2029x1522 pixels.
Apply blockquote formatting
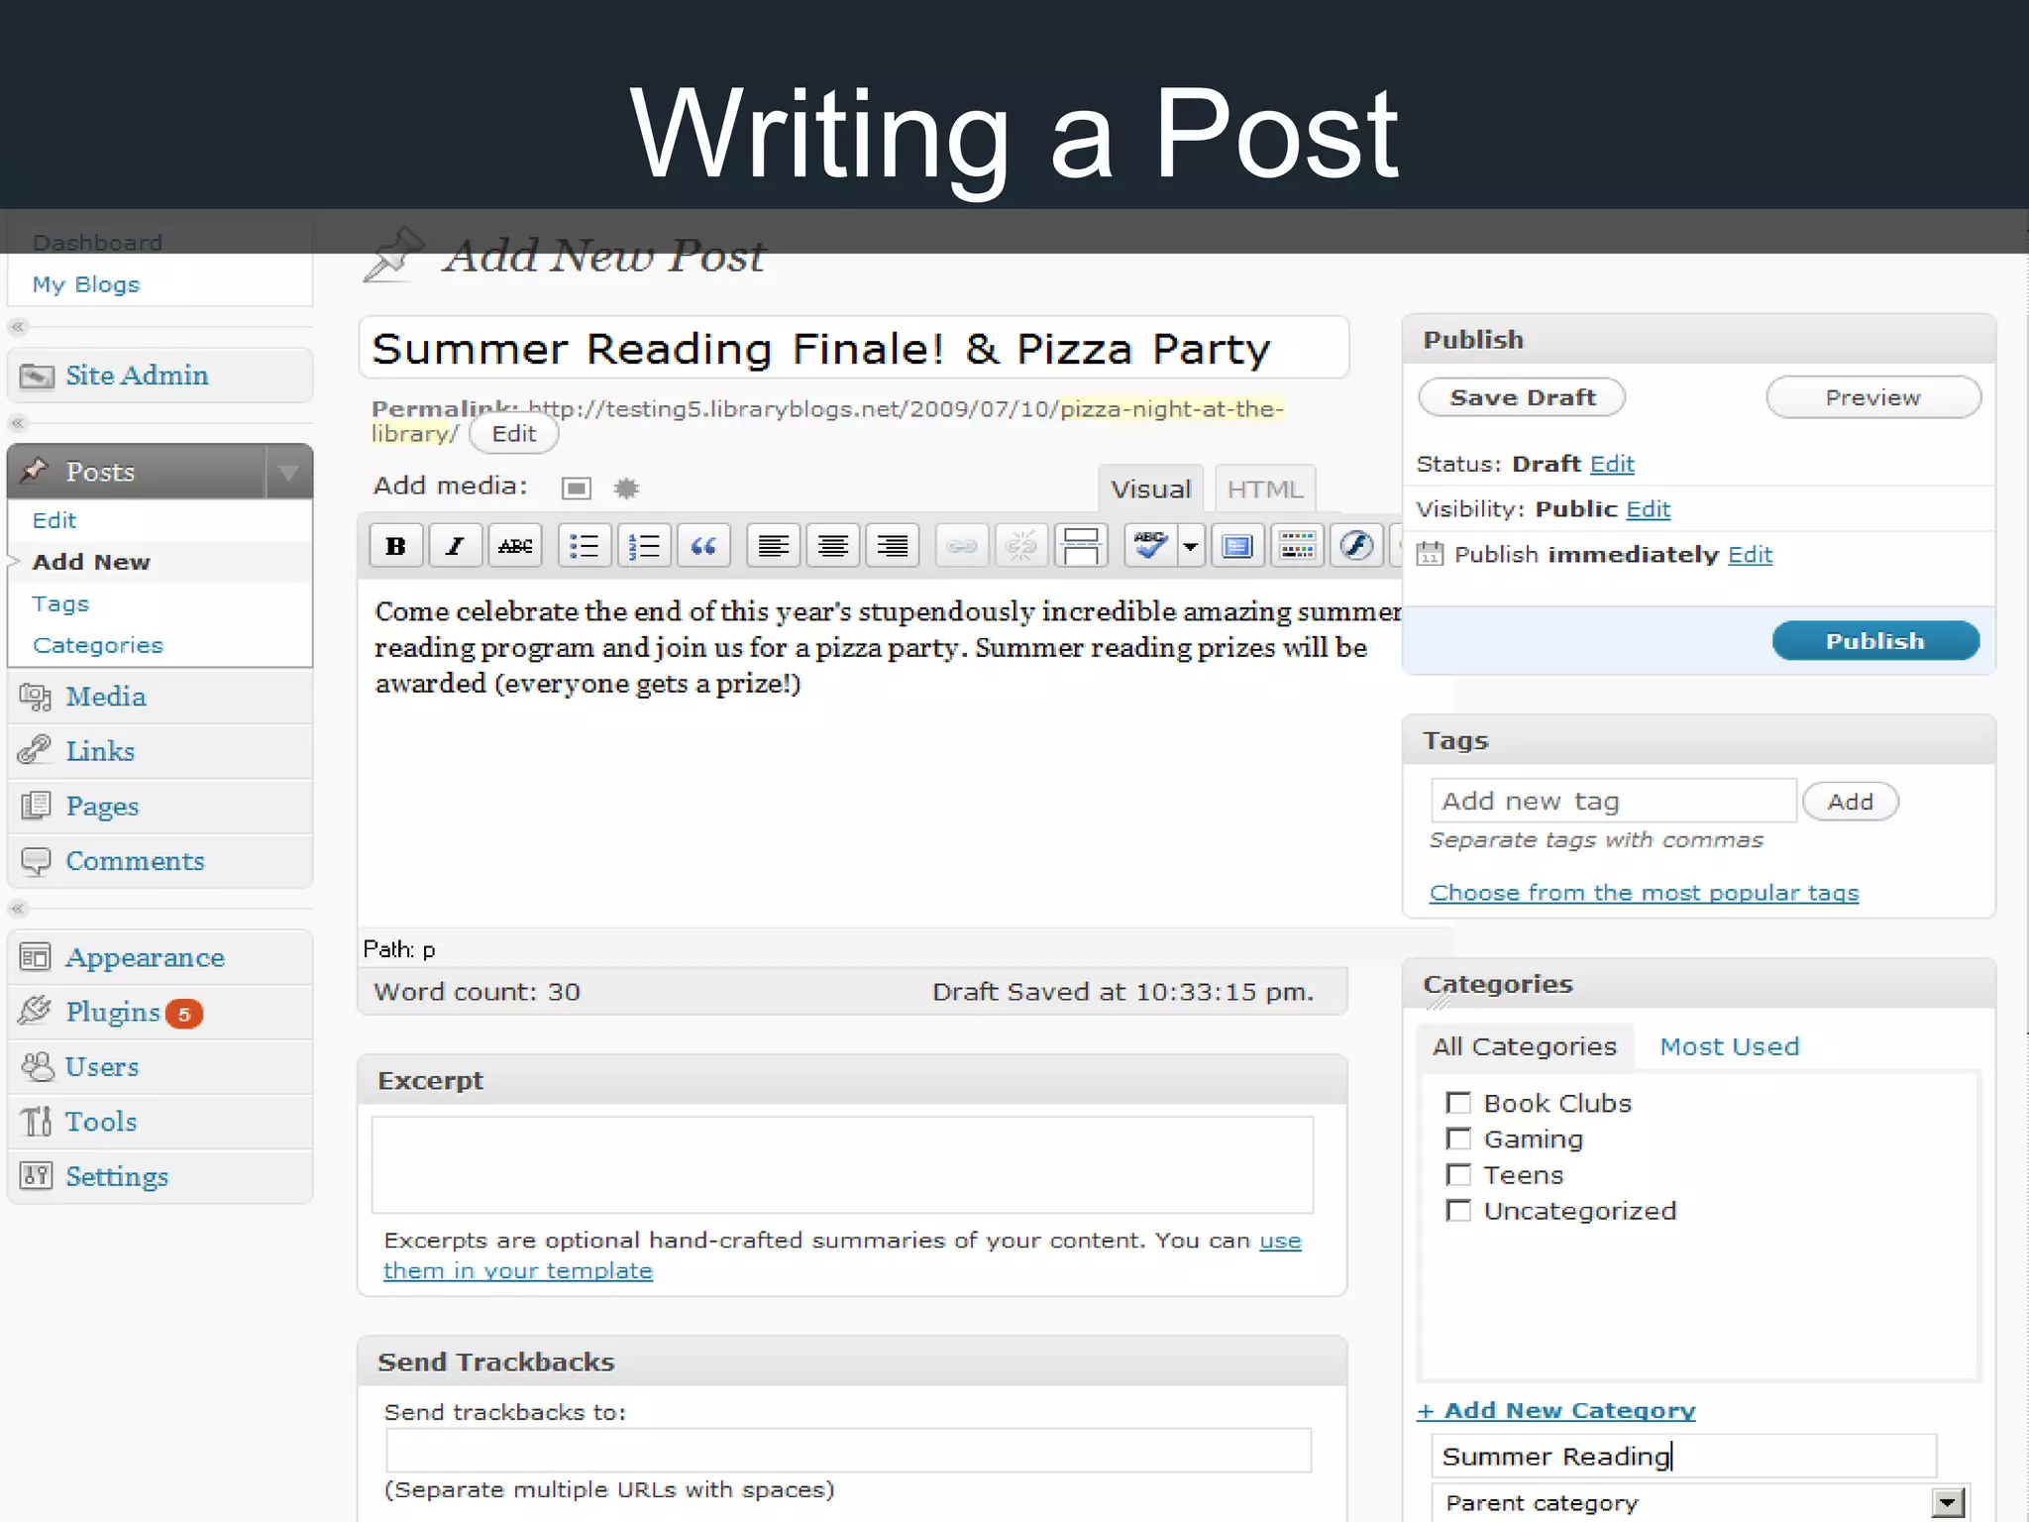point(703,546)
